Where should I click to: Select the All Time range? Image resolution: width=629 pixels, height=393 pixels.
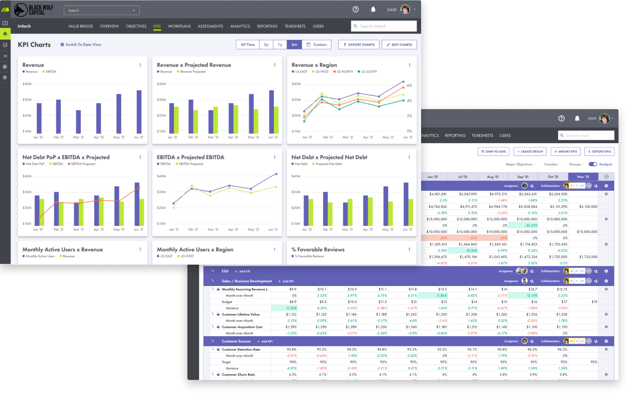click(248, 45)
